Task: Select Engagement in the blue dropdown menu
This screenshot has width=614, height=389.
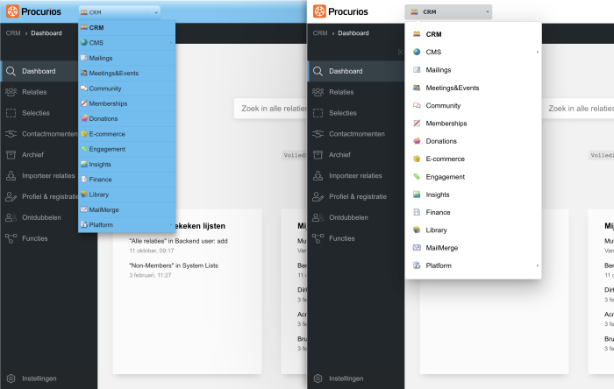Action: click(126, 149)
